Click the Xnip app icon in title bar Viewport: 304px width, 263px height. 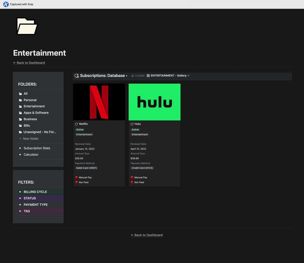point(6,4)
